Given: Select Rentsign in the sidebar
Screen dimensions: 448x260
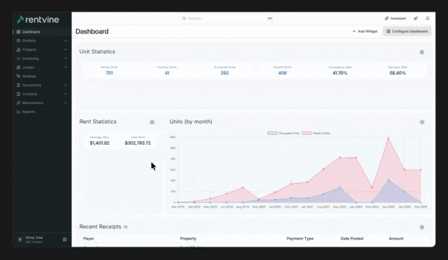Looking at the screenshot, I should point(29,76).
